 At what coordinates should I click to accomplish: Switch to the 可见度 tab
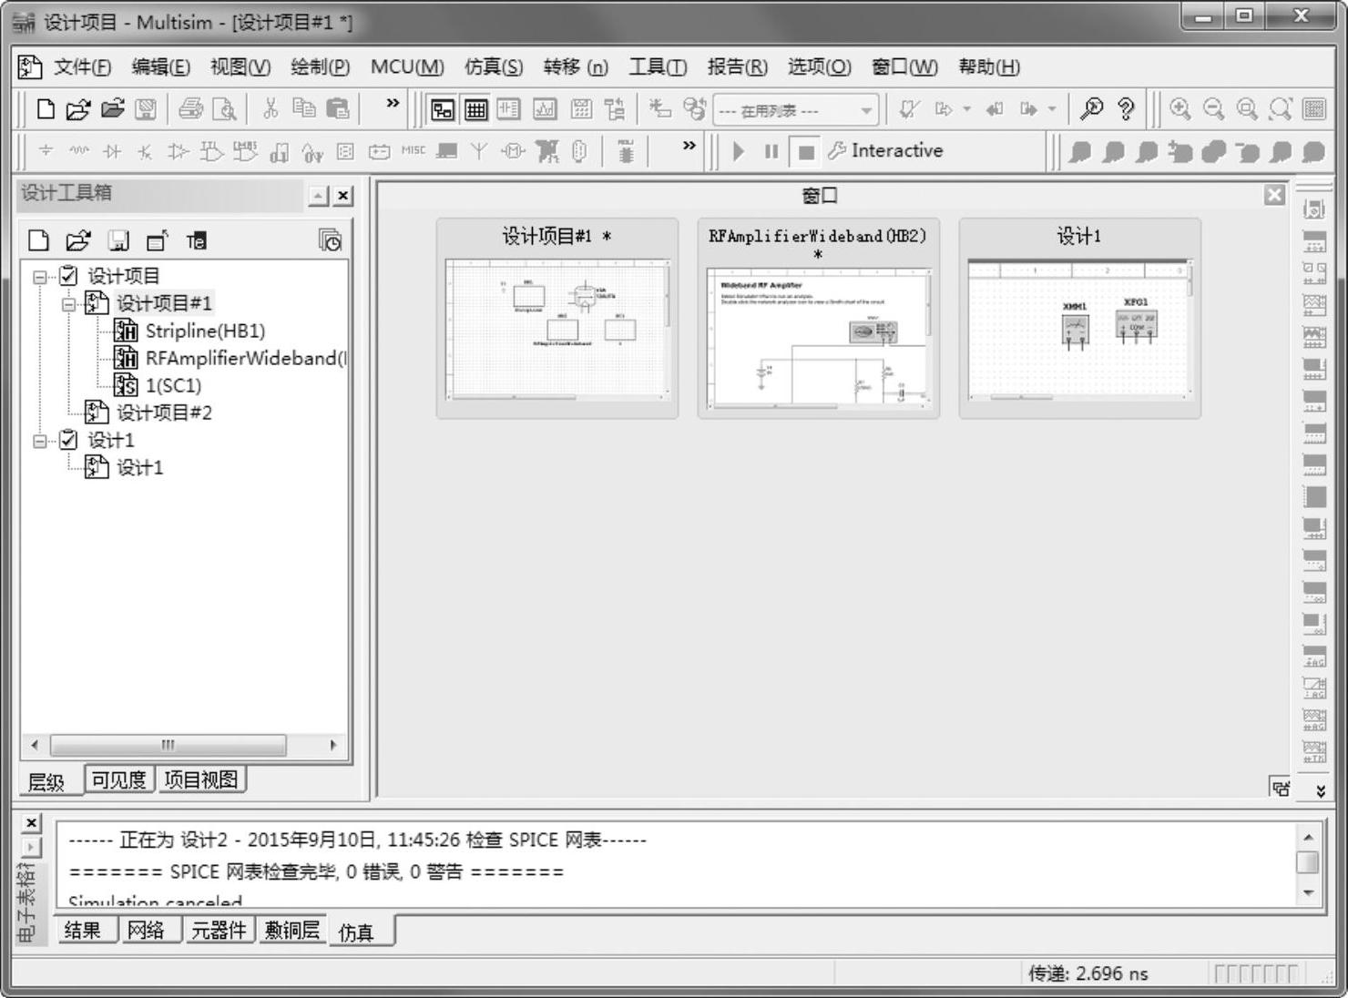[118, 780]
